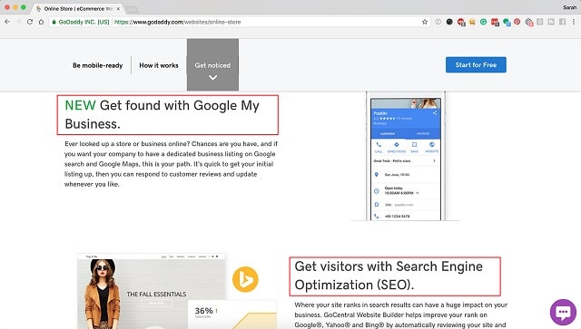Open the live chat bubble icon
This screenshot has height=329, width=581.
(x=563, y=312)
